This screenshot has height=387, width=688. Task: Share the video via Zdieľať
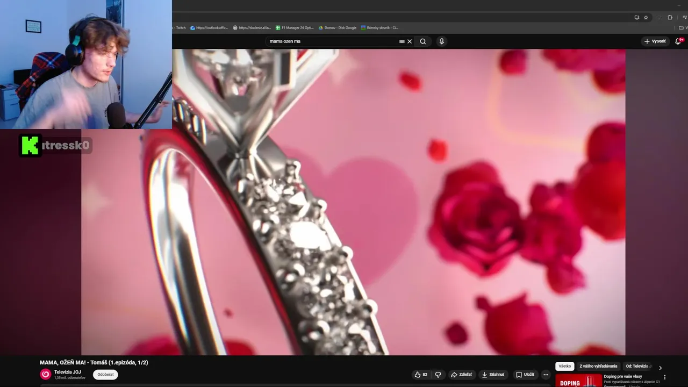click(462, 375)
